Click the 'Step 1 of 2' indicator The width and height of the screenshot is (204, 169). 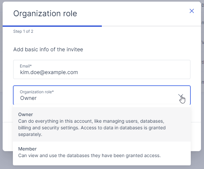[x=23, y=31]
